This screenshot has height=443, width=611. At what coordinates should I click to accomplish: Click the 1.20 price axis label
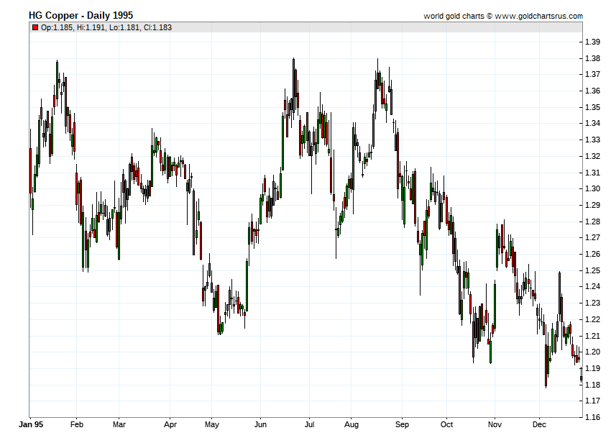tap(593, 352)
